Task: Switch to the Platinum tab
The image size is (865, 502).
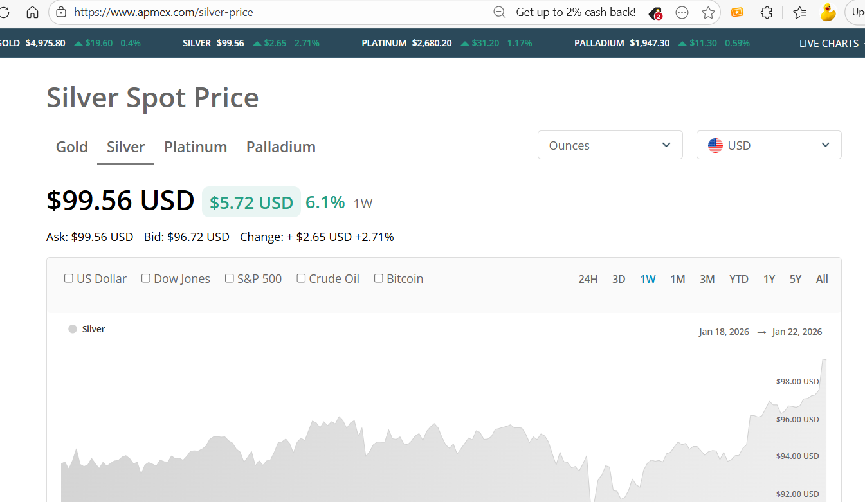Action: click(x=196, y=147)
